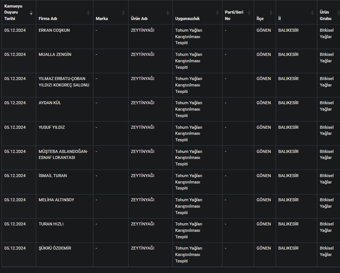The image size is (340, 273).
Task: Sort by İl column arrow icon
Action: coord(312,13)
